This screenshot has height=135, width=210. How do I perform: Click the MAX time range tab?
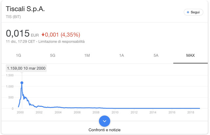pos(190,55)
